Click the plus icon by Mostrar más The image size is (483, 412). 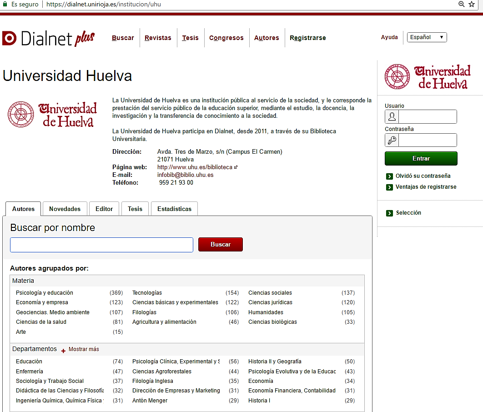(x=63, y=351)
